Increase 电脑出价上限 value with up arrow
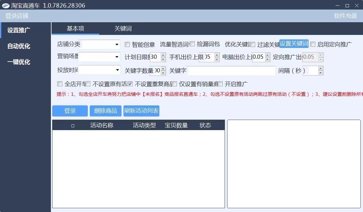 pyautogui.click(x=268, y=55)
